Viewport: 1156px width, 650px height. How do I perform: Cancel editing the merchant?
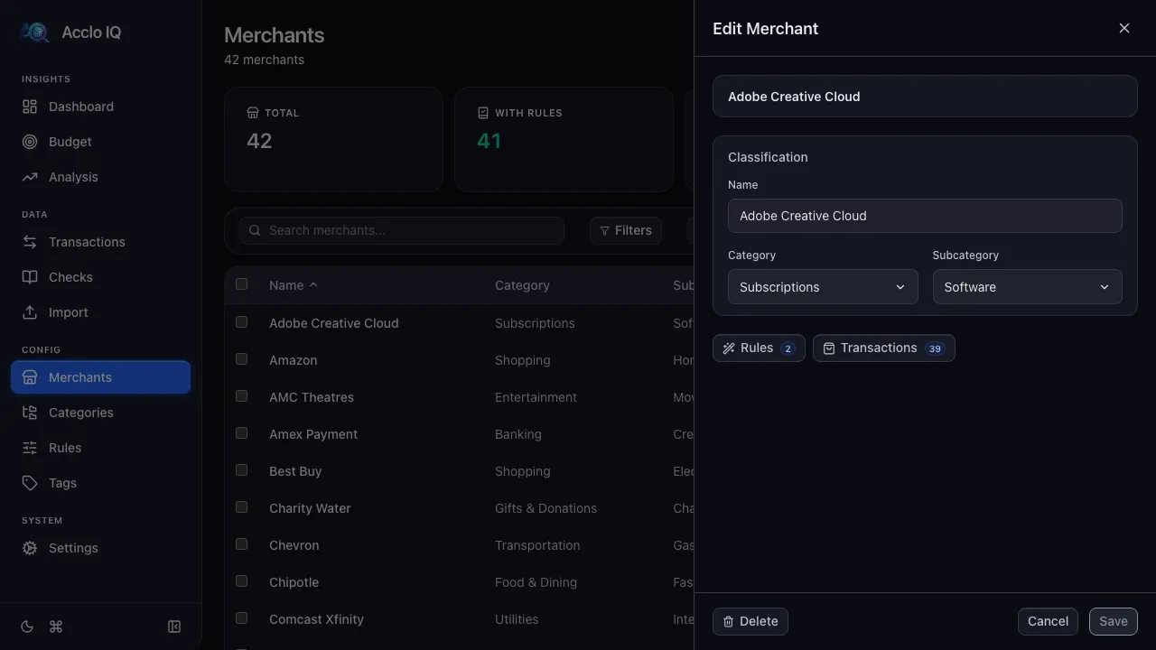click(x=1048, y=621)
